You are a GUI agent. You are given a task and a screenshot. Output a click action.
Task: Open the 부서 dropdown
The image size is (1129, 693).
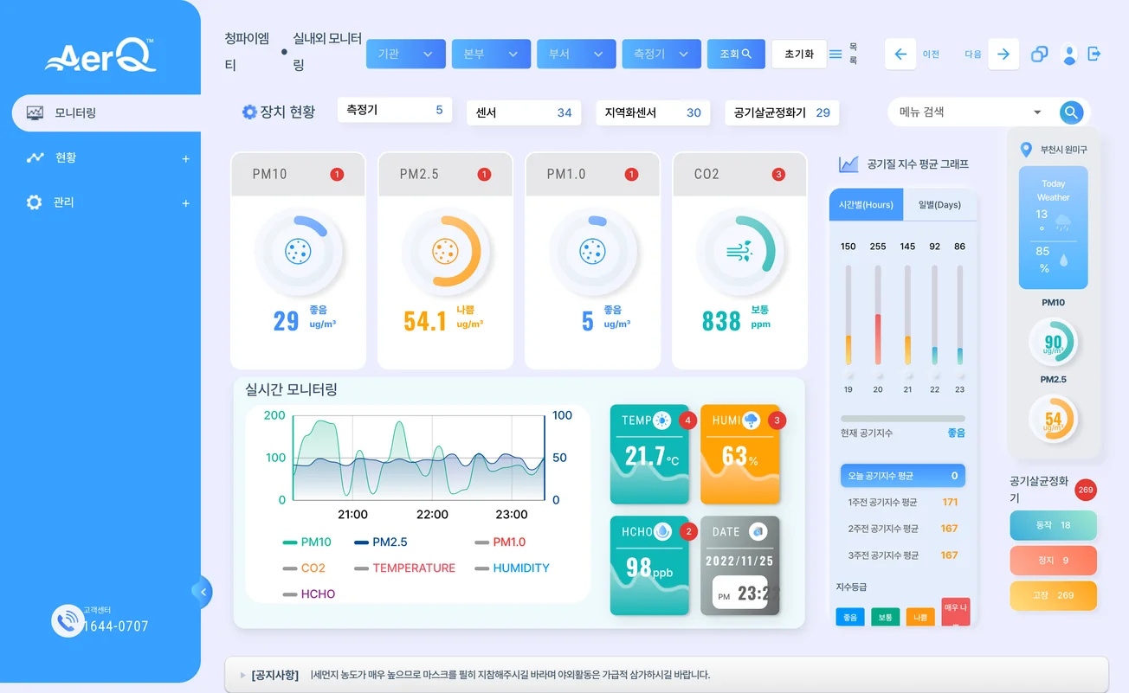click(576, 54)
